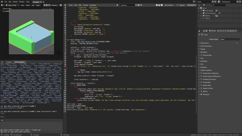
Task: Open the Object properties tab icon
Action: click(x=219, y=31)
